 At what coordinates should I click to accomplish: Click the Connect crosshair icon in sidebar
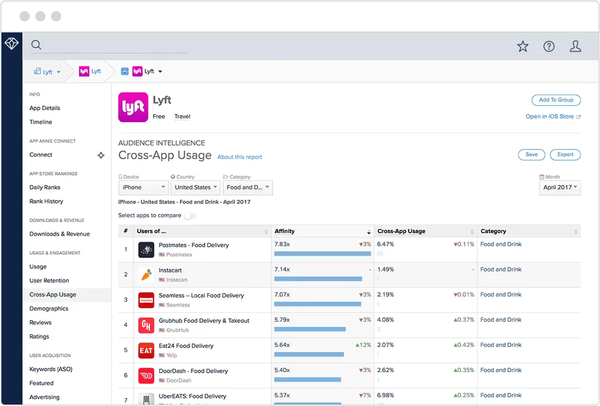tap(101, 155)
